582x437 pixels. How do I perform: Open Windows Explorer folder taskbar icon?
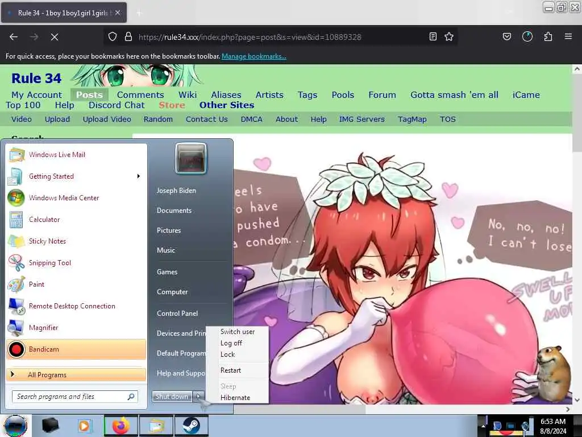coord(156,426)
